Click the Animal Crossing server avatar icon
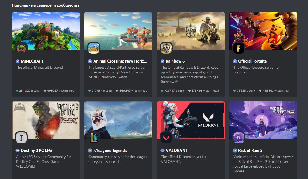 [x=94, y=48]
